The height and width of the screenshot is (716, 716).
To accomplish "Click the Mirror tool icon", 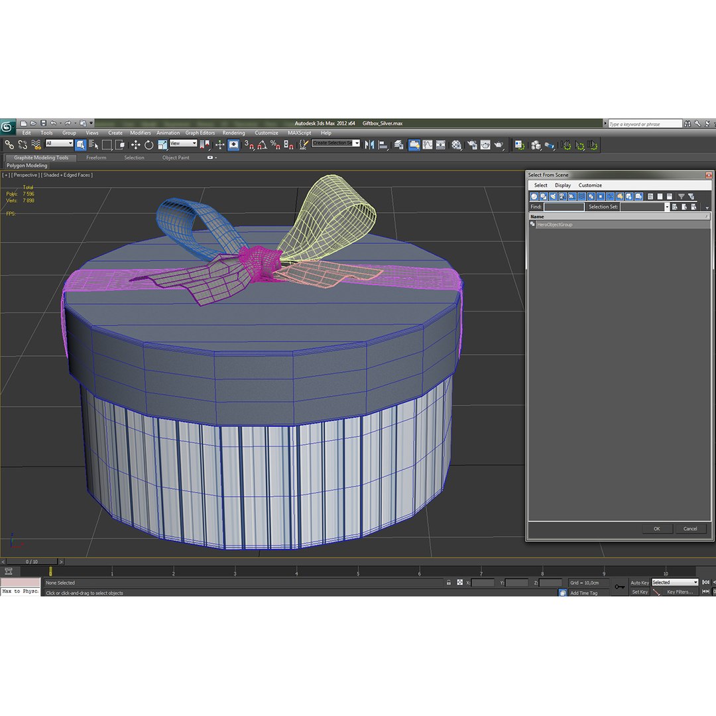I will 369,145.
